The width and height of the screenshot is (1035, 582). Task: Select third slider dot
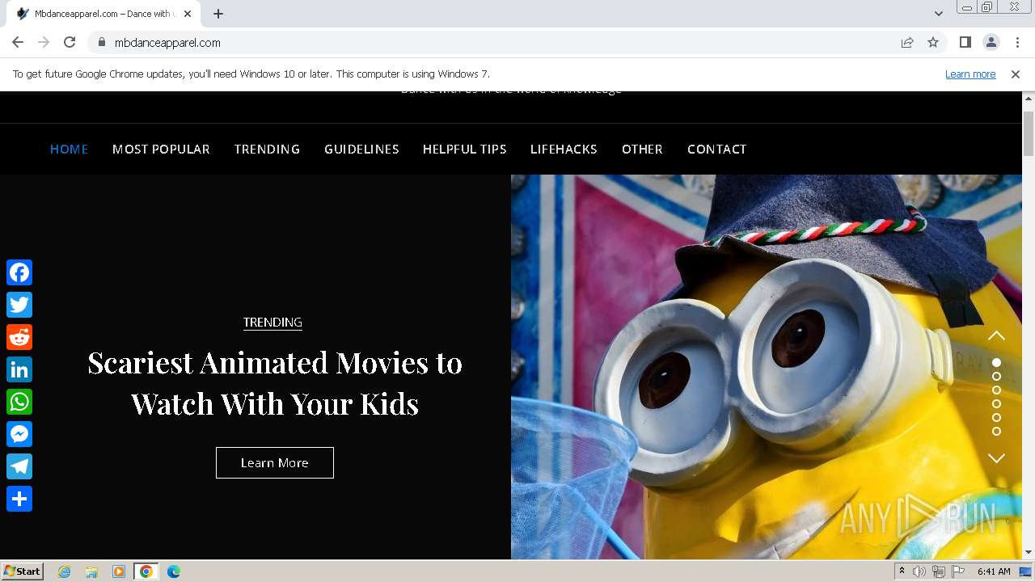pos(996,390)
